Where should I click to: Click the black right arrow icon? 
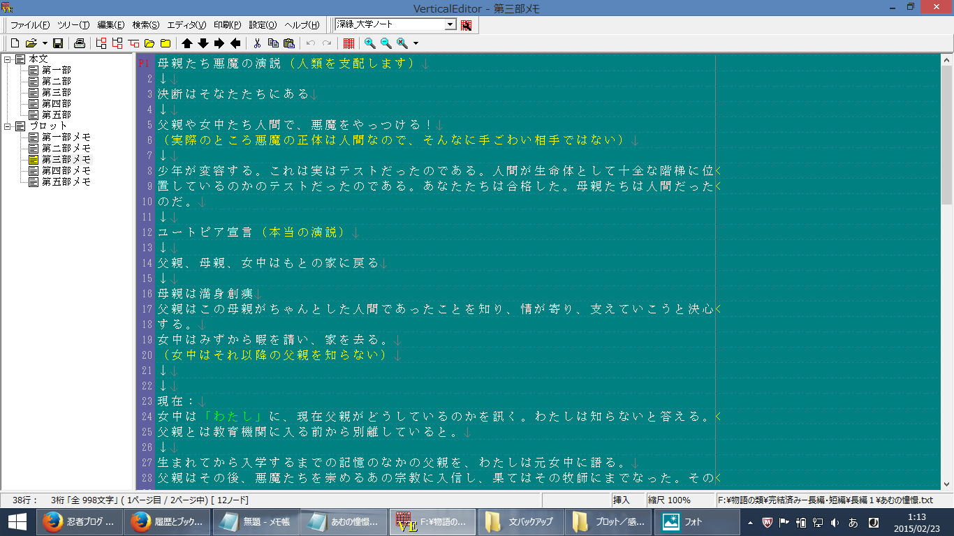point(219,43)
